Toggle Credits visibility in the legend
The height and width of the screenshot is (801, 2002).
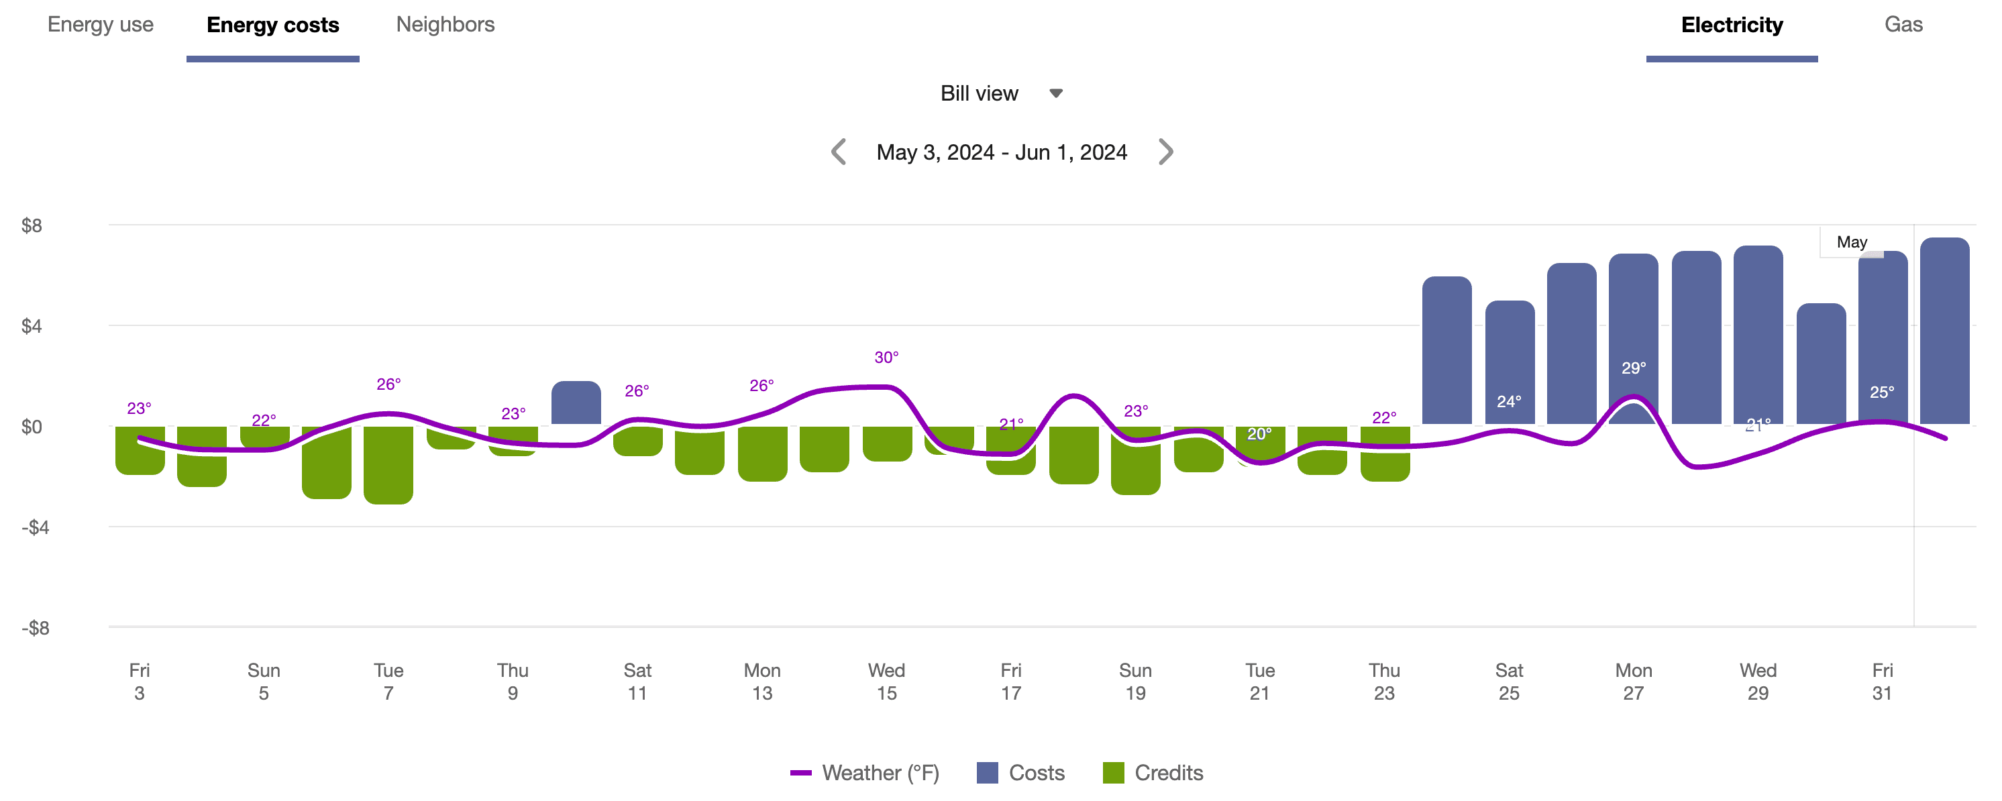coord(1113,772)
